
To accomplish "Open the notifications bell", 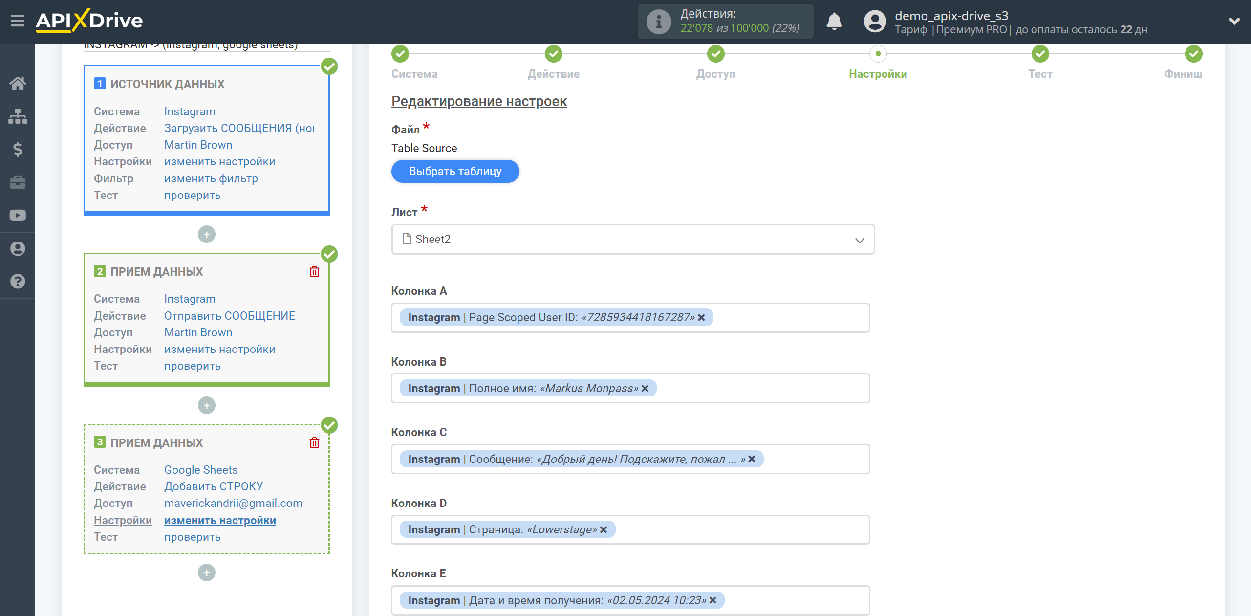I will [834, 22].
